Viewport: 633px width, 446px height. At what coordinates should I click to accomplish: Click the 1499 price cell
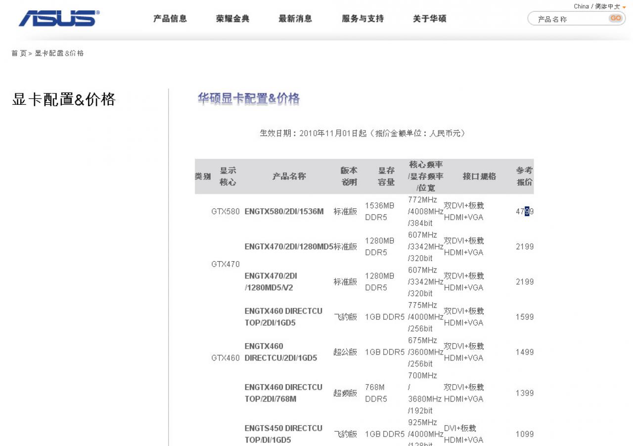click(x=525, y=352)
